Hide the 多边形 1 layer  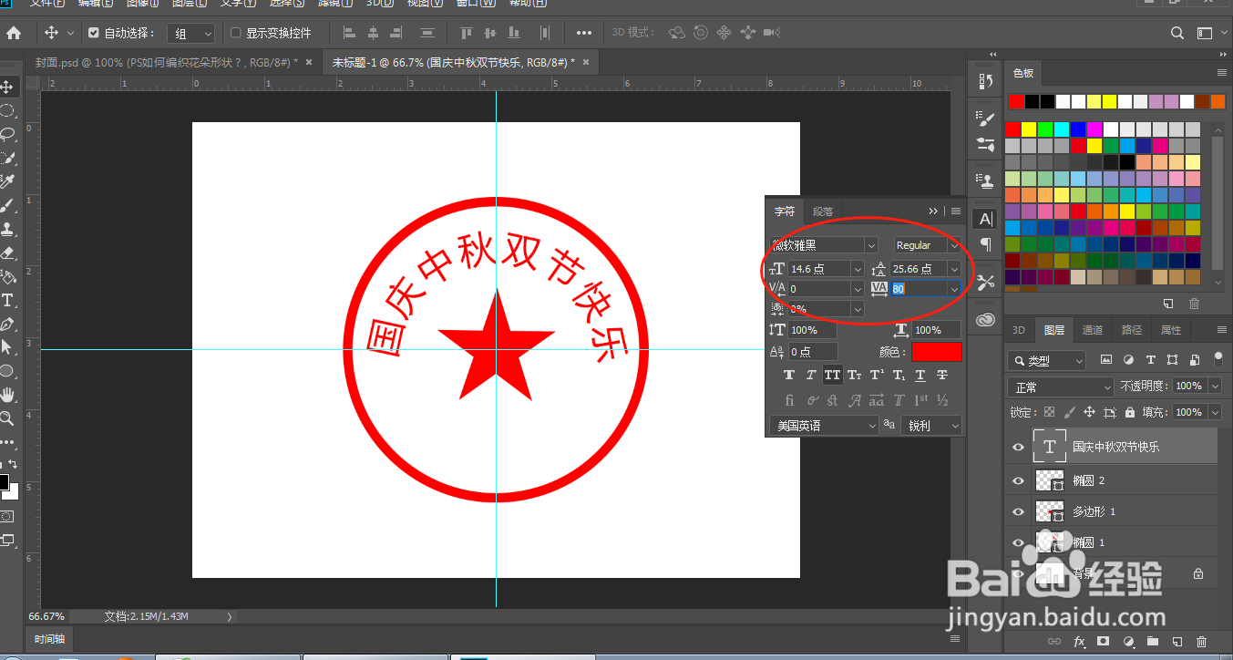pos(1018,511)
